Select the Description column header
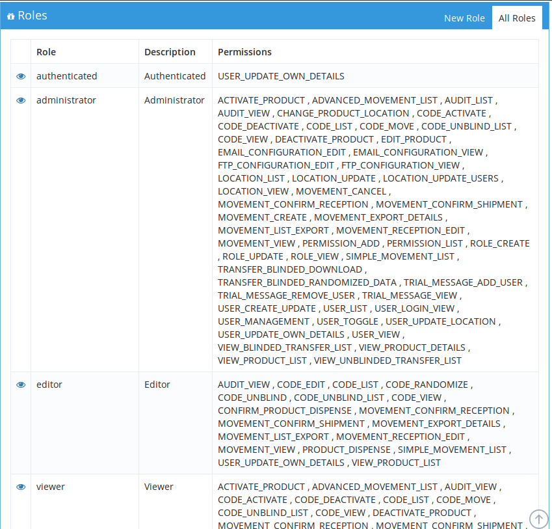This screenshot has height=529, width=552. point(170,52)
